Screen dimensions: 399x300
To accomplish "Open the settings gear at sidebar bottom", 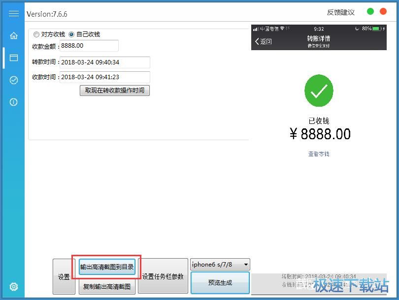I will click(13, 287).
